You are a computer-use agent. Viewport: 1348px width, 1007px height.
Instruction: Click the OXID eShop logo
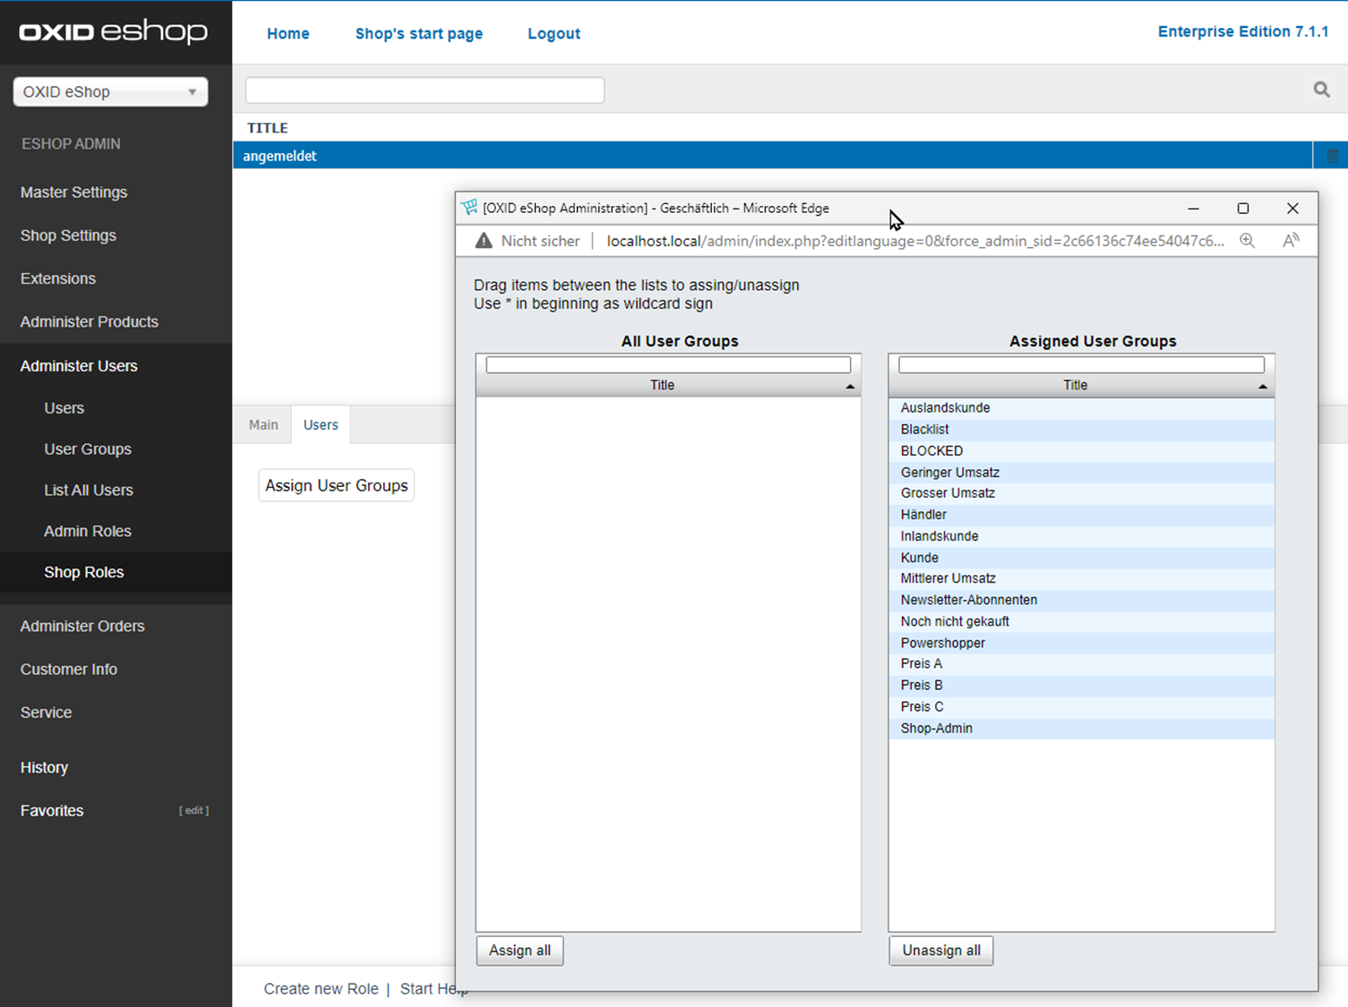coord(114,32)
